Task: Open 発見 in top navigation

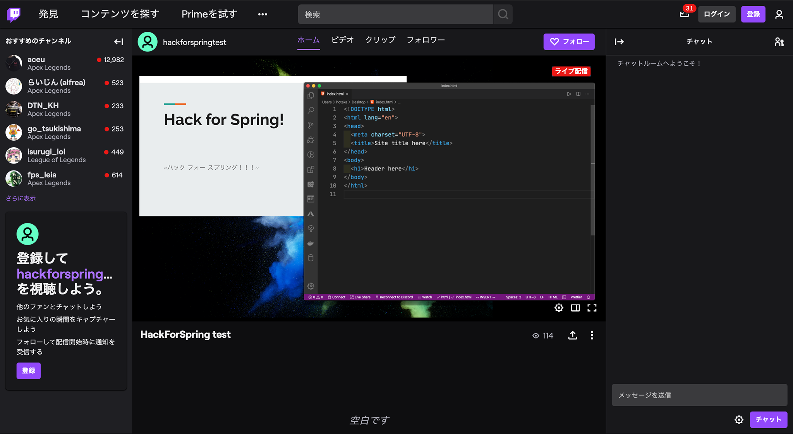Action: (x=48, y=14)
